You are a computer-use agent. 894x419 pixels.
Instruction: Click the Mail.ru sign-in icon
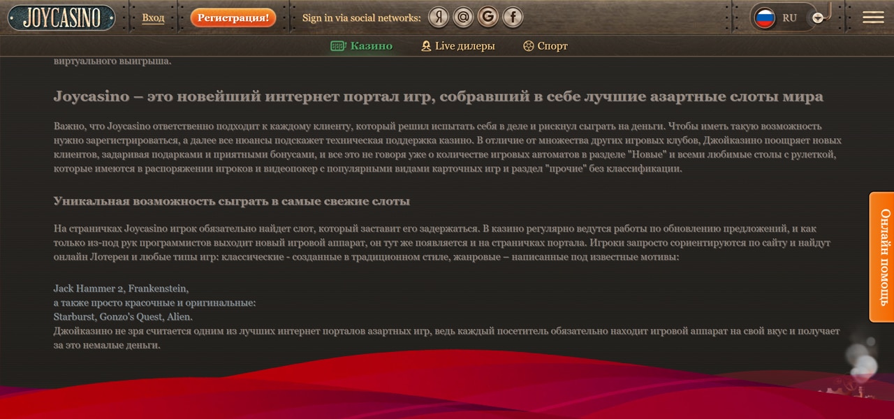click(462, 17)
